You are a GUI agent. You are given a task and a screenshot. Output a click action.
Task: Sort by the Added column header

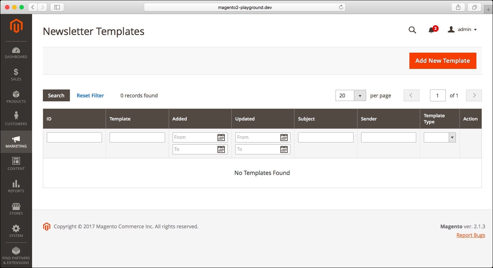point(200,119)
